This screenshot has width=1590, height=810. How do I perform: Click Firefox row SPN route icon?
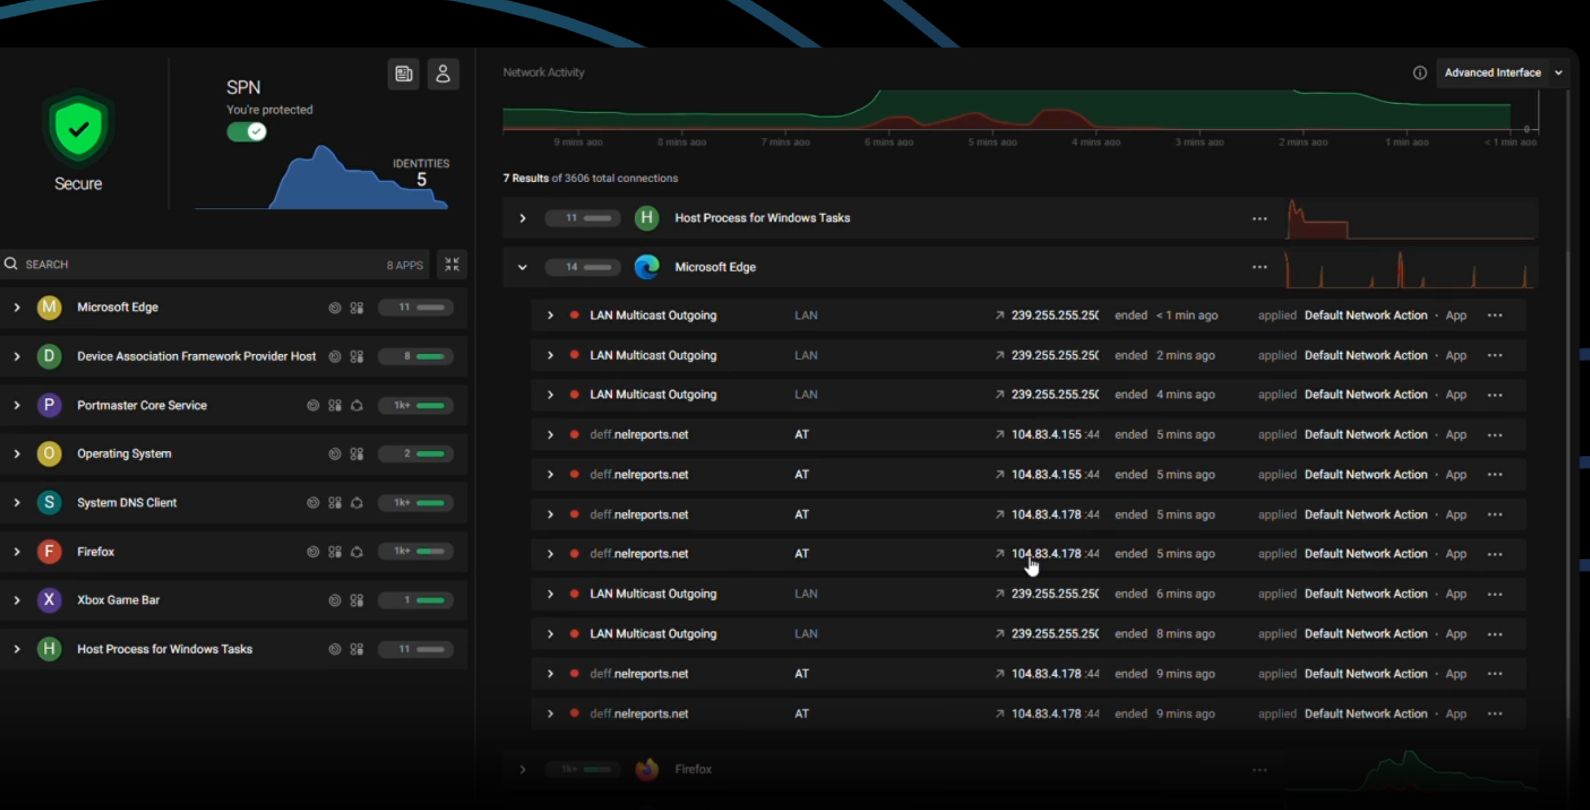pyautogui.click(x=357, y=552)
